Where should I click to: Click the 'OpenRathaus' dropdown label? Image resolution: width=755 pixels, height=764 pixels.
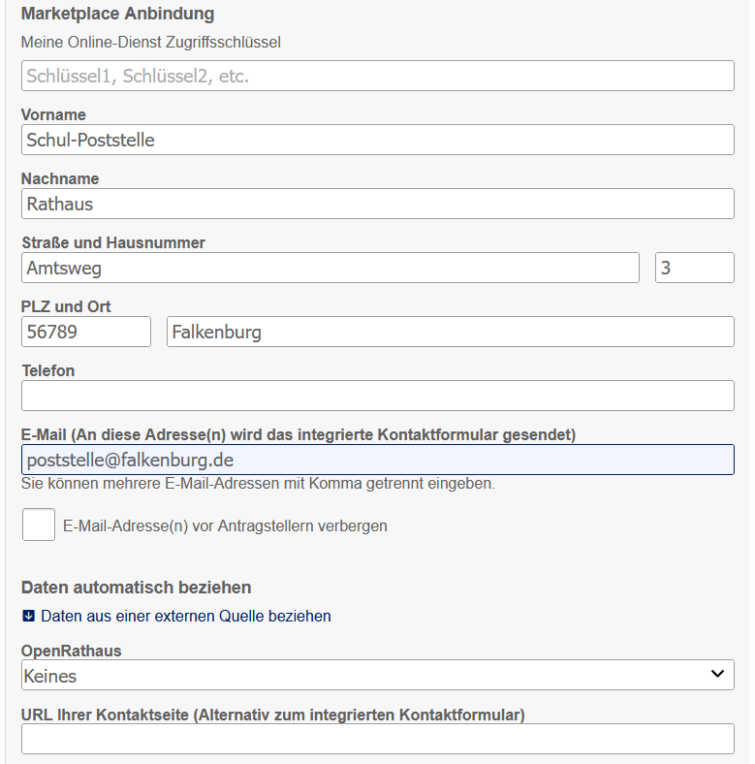(71, 651)
